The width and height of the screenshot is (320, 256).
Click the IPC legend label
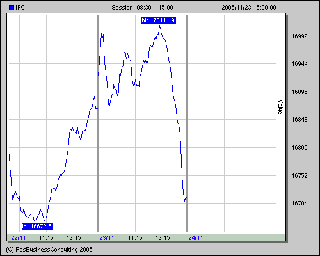click(20, 8)
